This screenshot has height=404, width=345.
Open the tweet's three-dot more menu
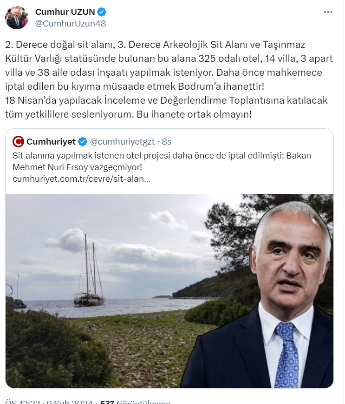pos(328,12)
